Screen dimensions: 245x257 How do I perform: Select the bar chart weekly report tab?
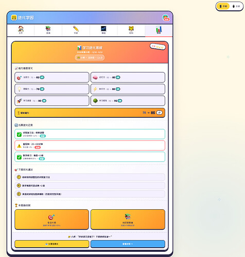[159, 30]
